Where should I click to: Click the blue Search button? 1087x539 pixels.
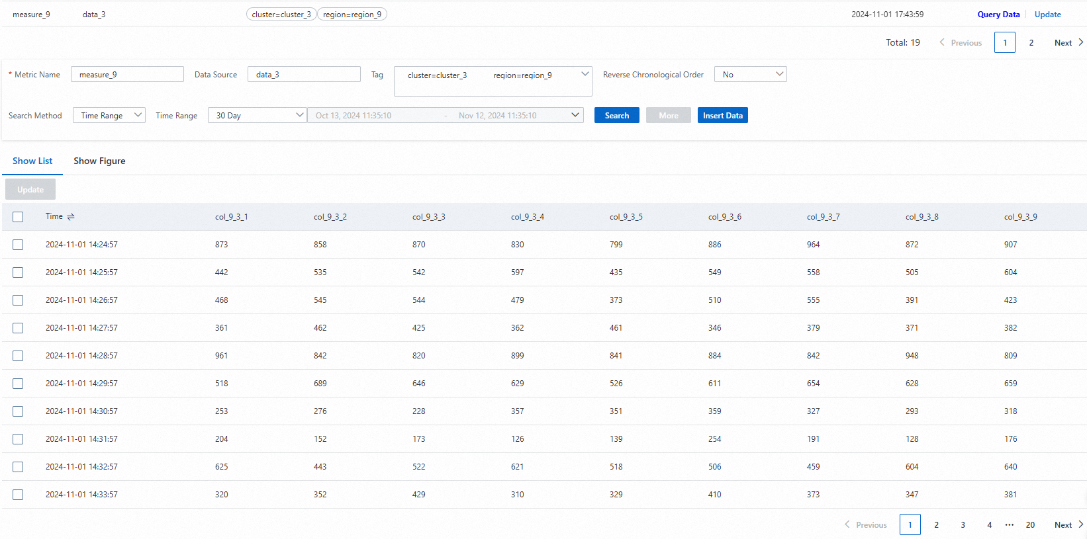[x=616, y=115]
